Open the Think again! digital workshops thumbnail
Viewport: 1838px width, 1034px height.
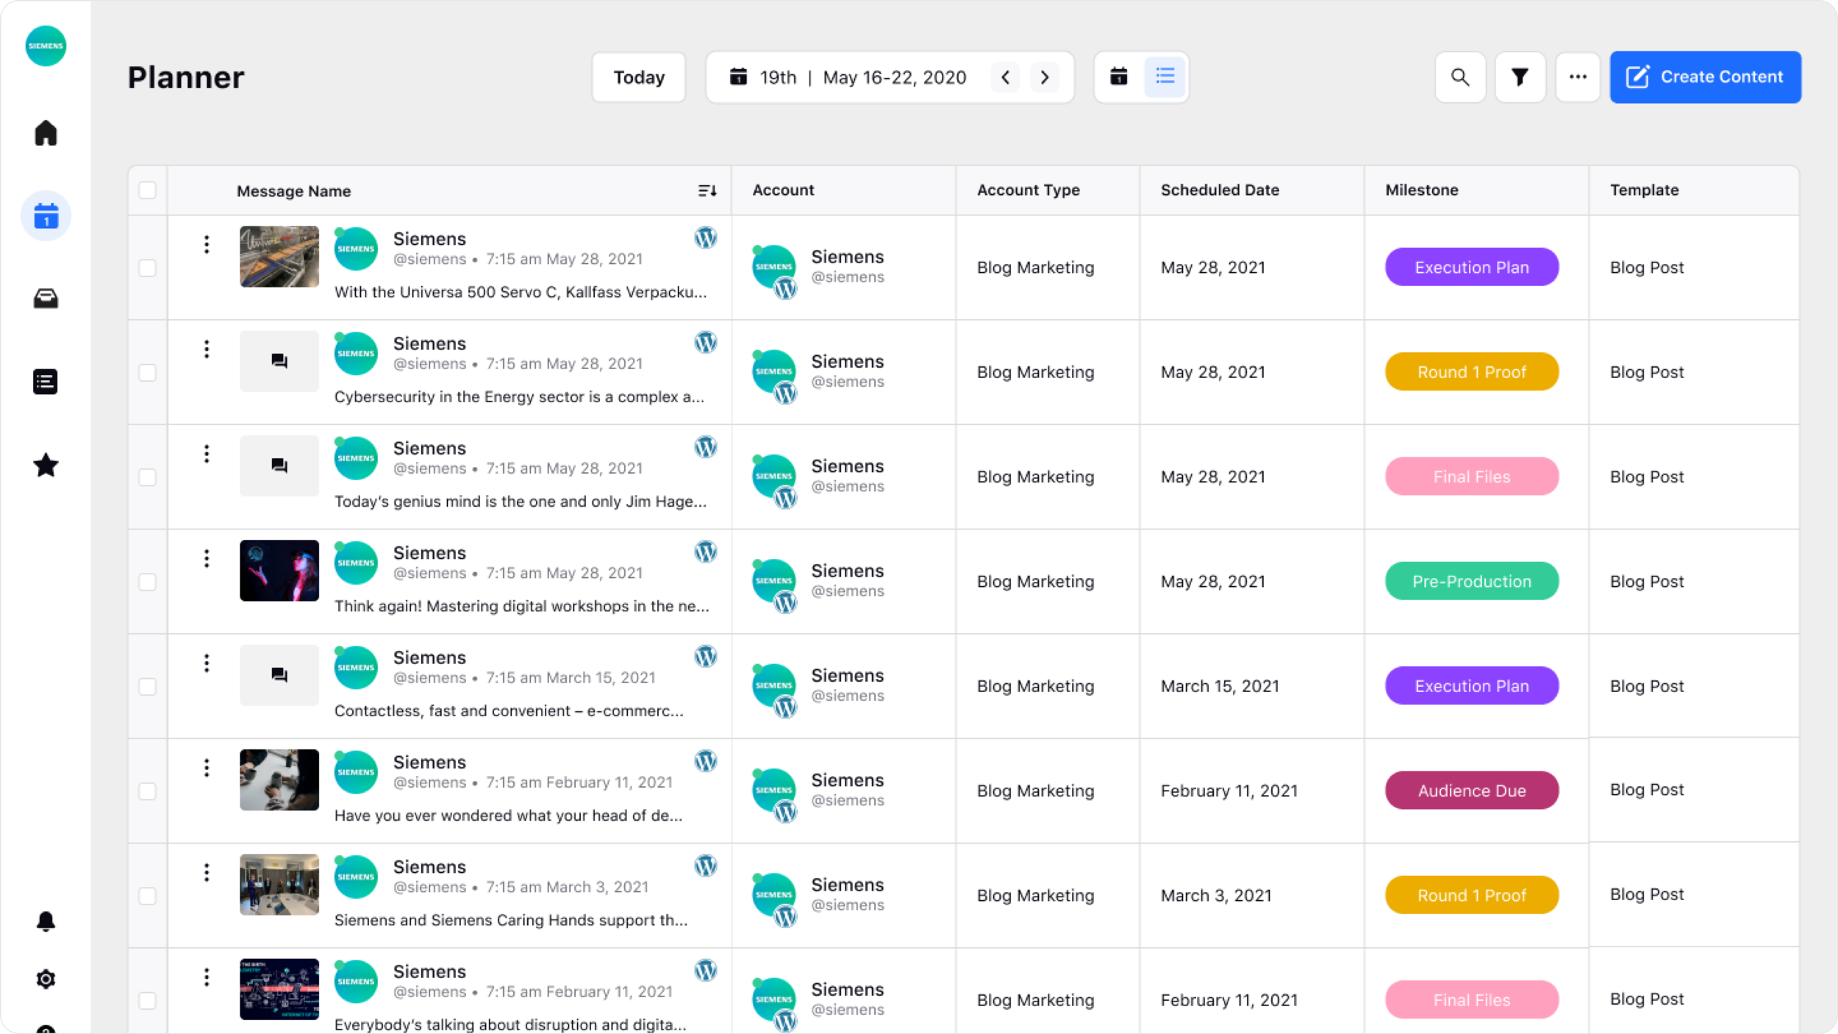pyautogui.click(x=279, y=571)
